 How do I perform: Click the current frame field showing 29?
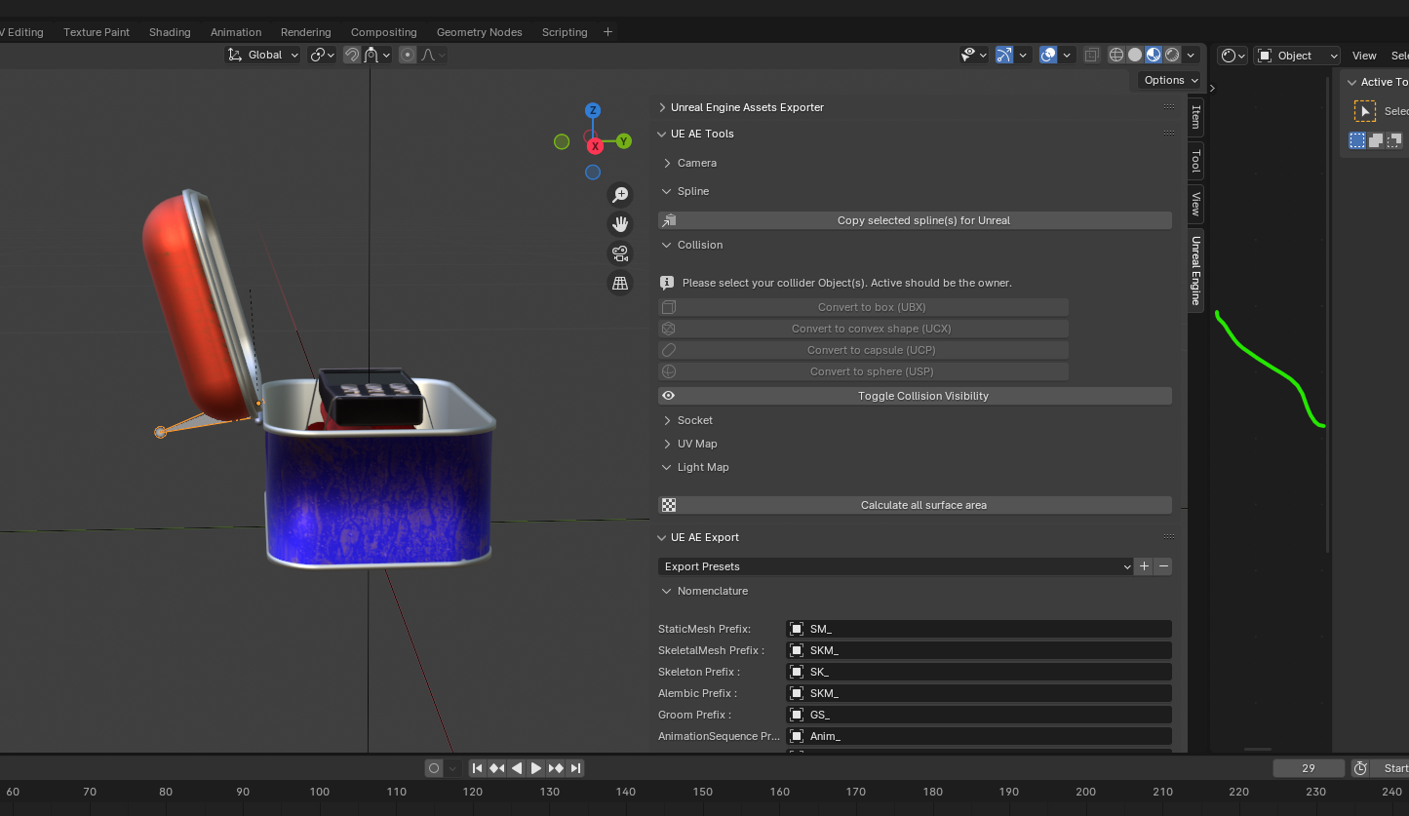[x=1308, y=768]
